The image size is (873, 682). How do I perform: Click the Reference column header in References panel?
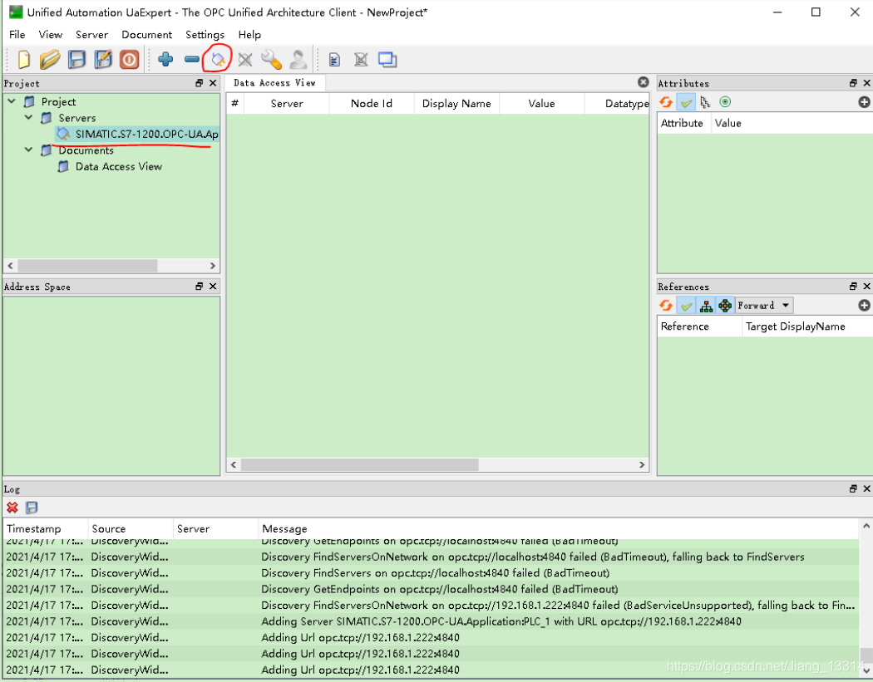tap(700, 326)
